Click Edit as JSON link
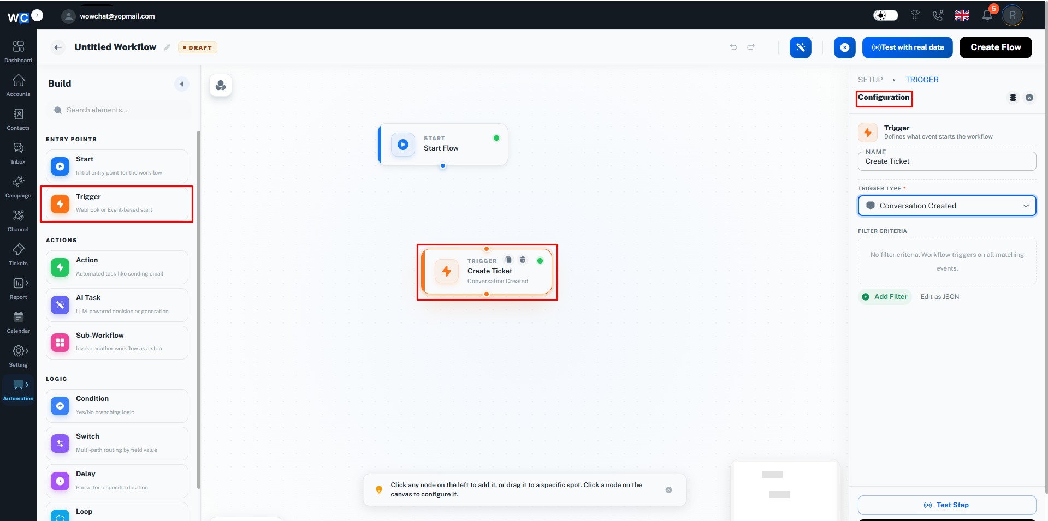 [939, 297]
